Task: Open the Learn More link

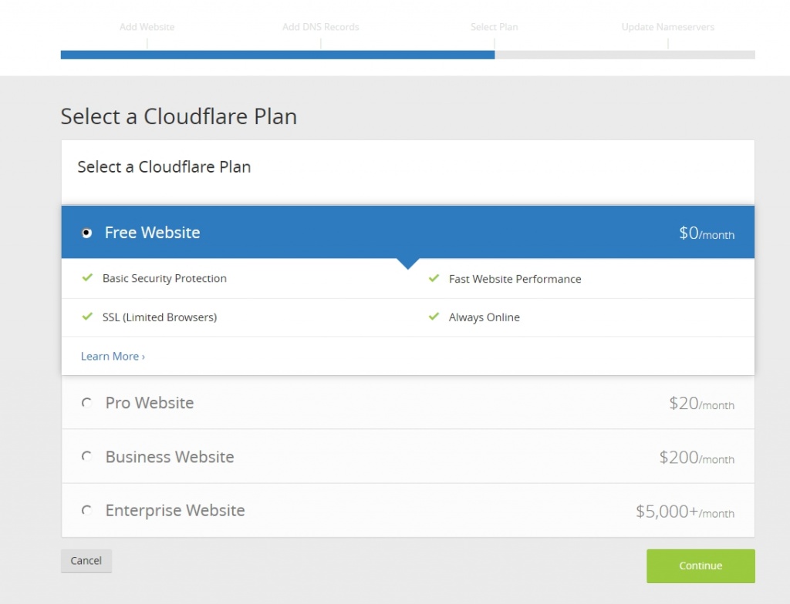Action: point(113,357)
